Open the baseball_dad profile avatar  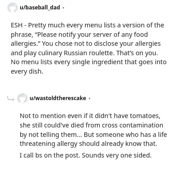tap(12, 8)
